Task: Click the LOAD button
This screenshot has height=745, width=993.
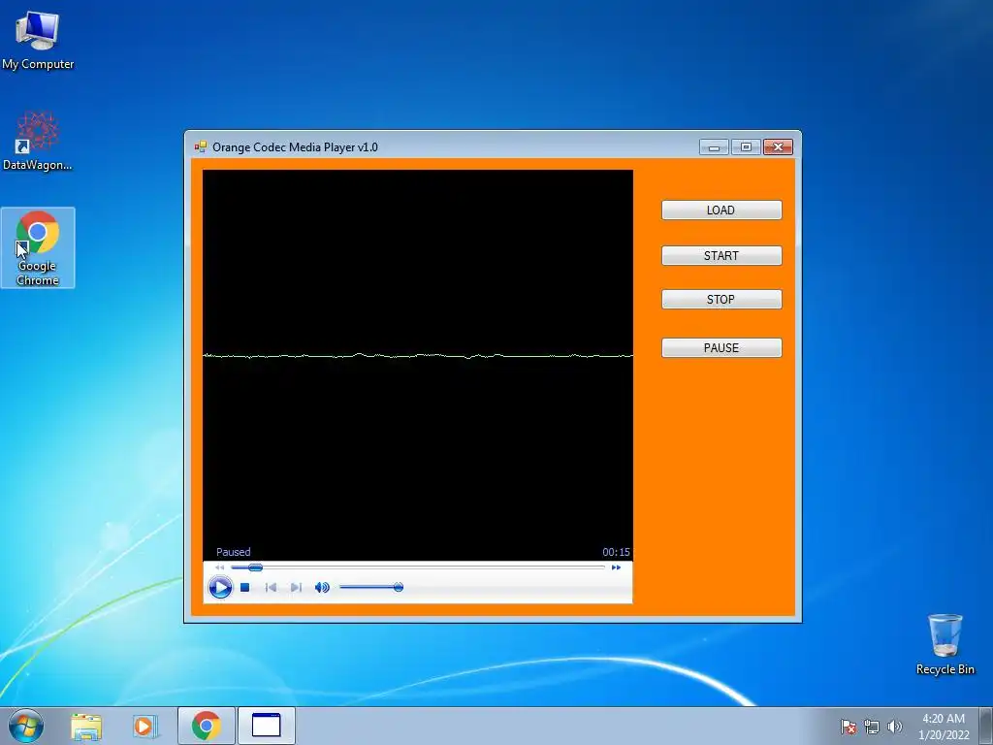Action: [x=721, y=211]
